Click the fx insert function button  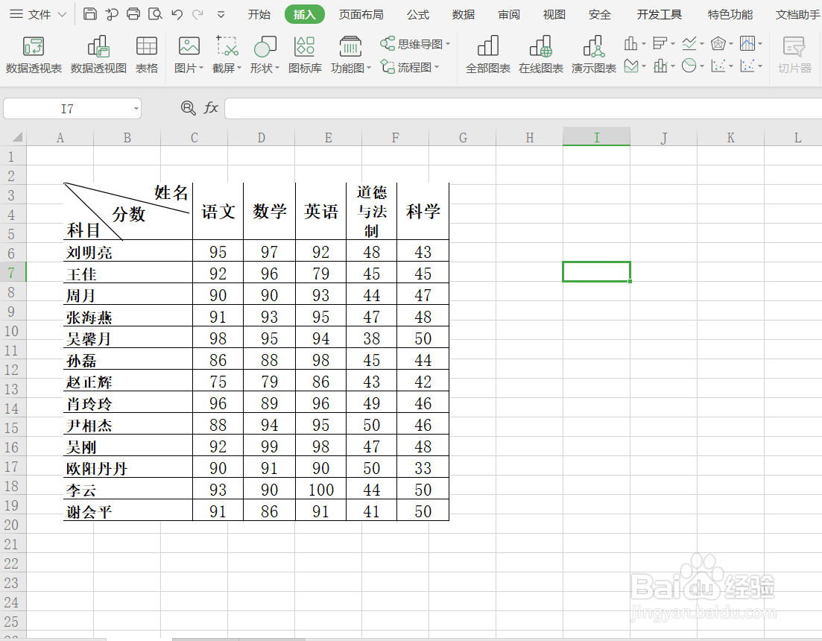tap(211, 108)
